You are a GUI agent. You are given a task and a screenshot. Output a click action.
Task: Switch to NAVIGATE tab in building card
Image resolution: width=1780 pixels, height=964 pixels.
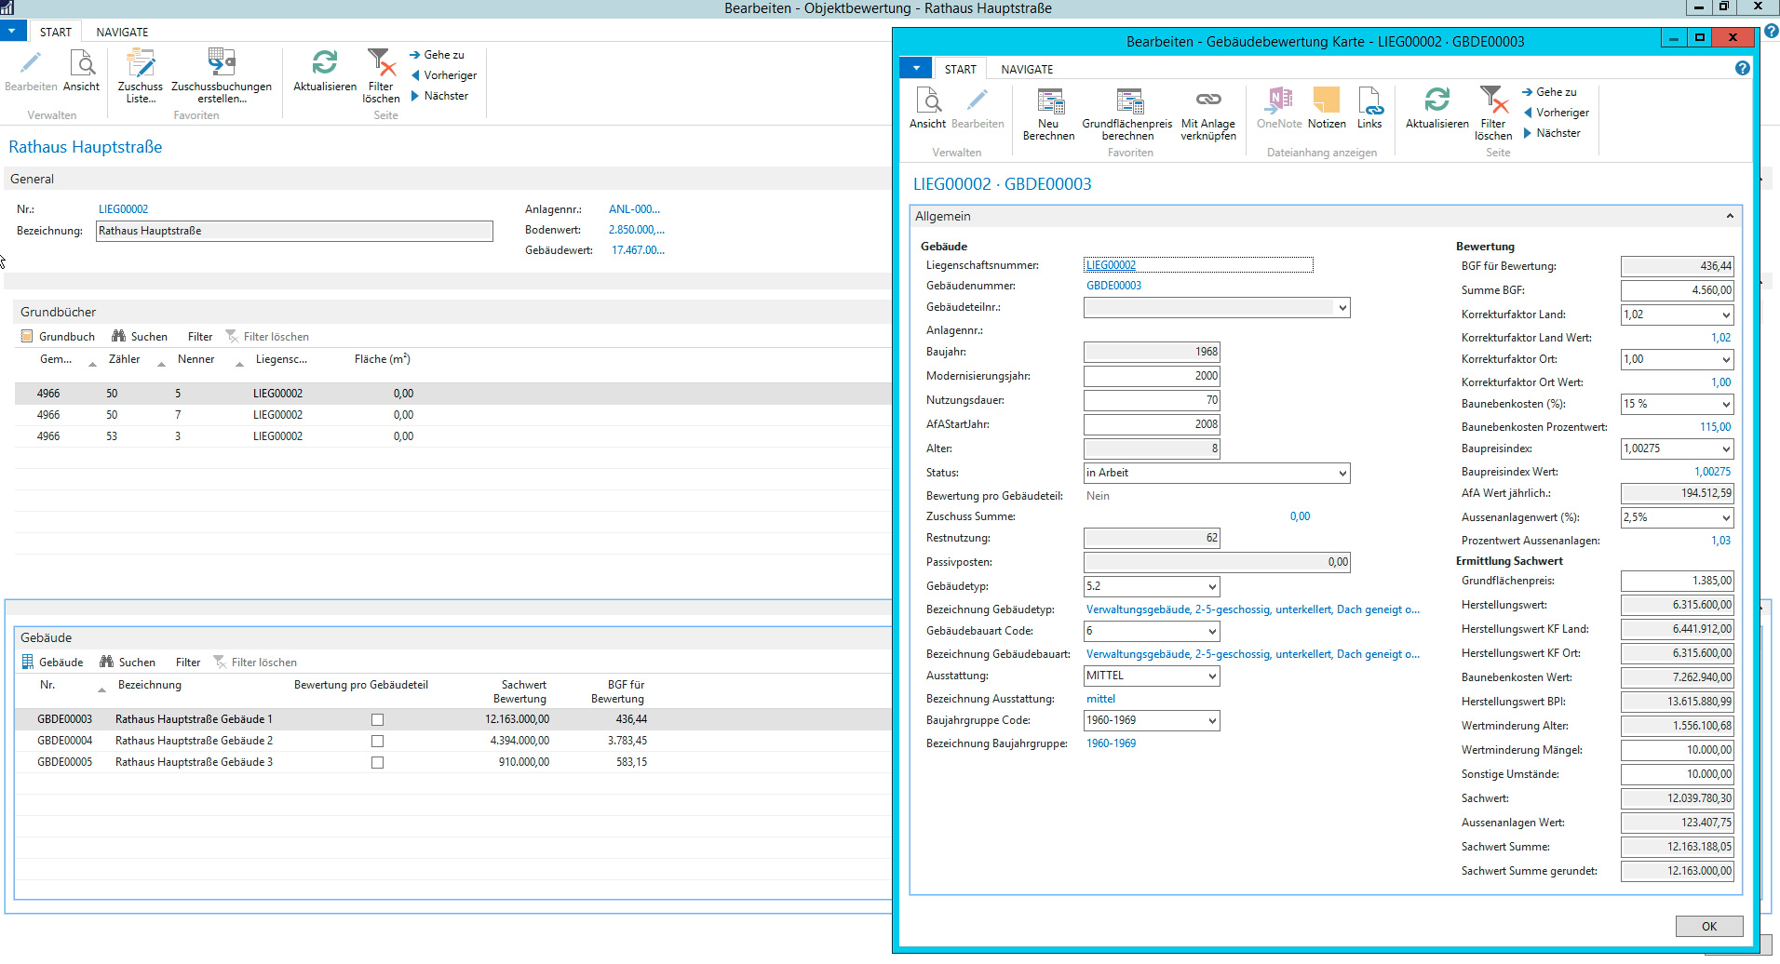click(1027, 70)
